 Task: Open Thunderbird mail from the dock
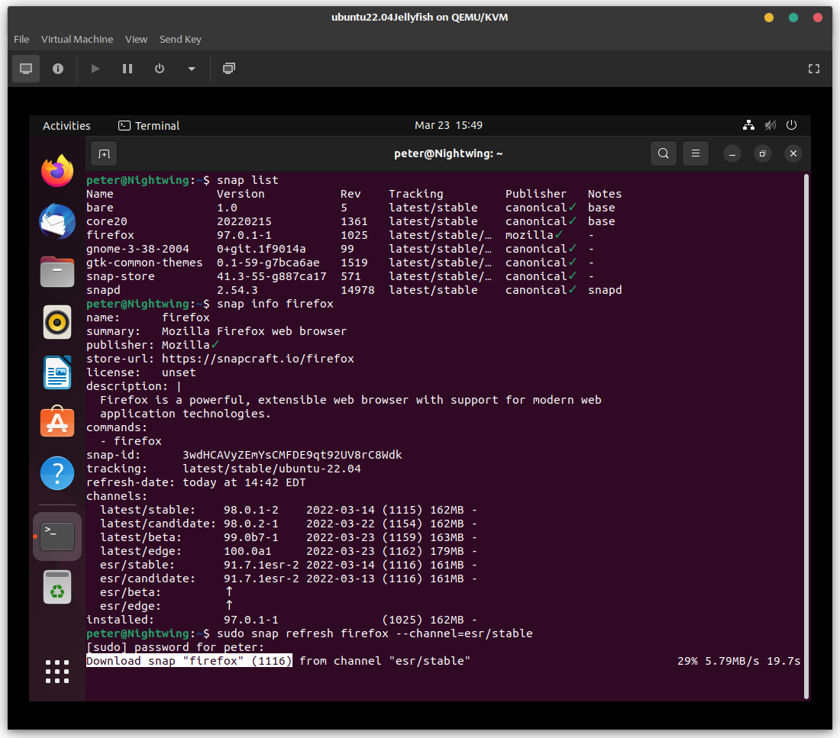pos(57,221)
